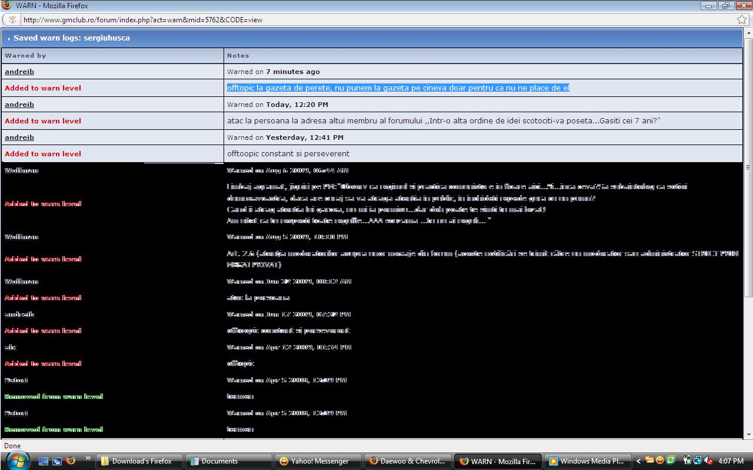This screenshot has height=470, width=753.
Task: Click Switch Between Windows quick launch icon
Action: [x=57, y=461]
